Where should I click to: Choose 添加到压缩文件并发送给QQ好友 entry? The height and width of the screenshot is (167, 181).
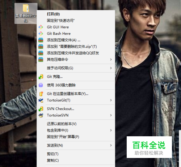tap(76, 53)
